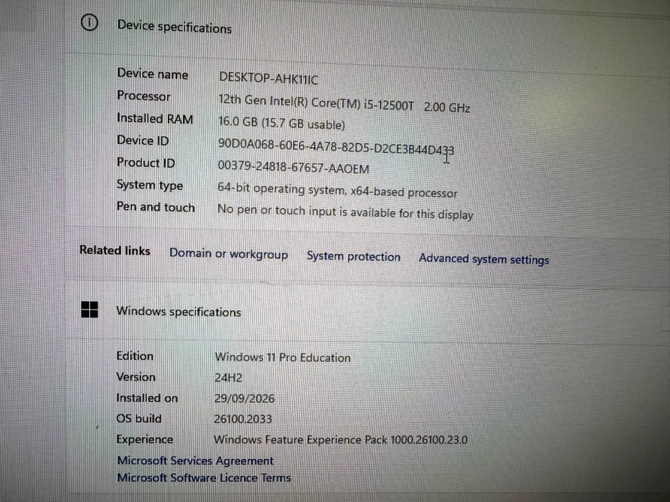Open the System protection link
Image resolution: width=670 pixels, height=502 pixels.
pyautogui.click(x=353, y=256)
